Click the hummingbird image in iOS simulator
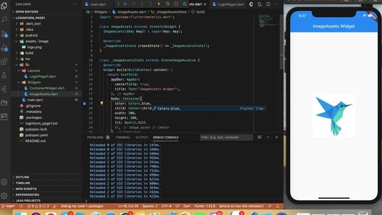 tap(334, 116)
